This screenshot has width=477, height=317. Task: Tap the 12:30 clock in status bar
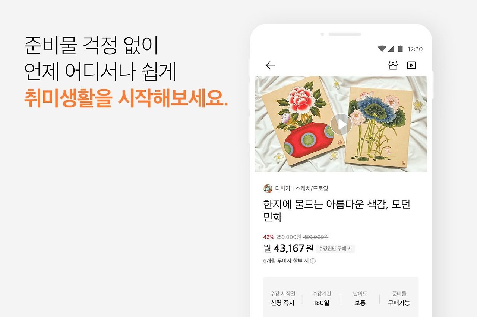click(x=415, y=49)
